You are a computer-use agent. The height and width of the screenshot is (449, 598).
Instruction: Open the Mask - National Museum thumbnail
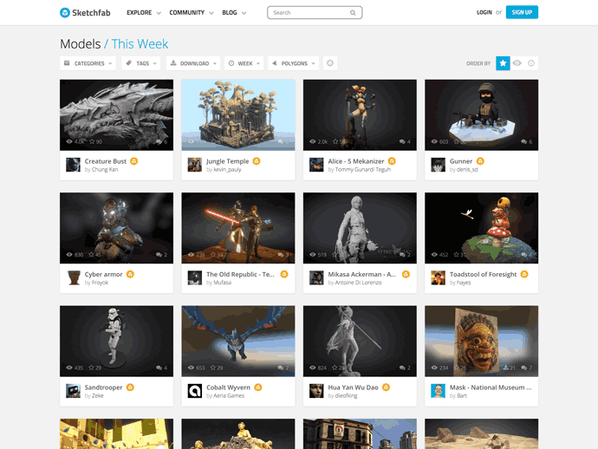click(x=481, y=341)
